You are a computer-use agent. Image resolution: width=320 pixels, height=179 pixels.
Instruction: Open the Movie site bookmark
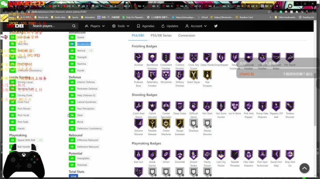[41, 17]
